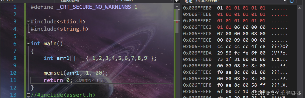
Task: Click memory row address 0x006FFEC8
Action: (x=197, y=34)
